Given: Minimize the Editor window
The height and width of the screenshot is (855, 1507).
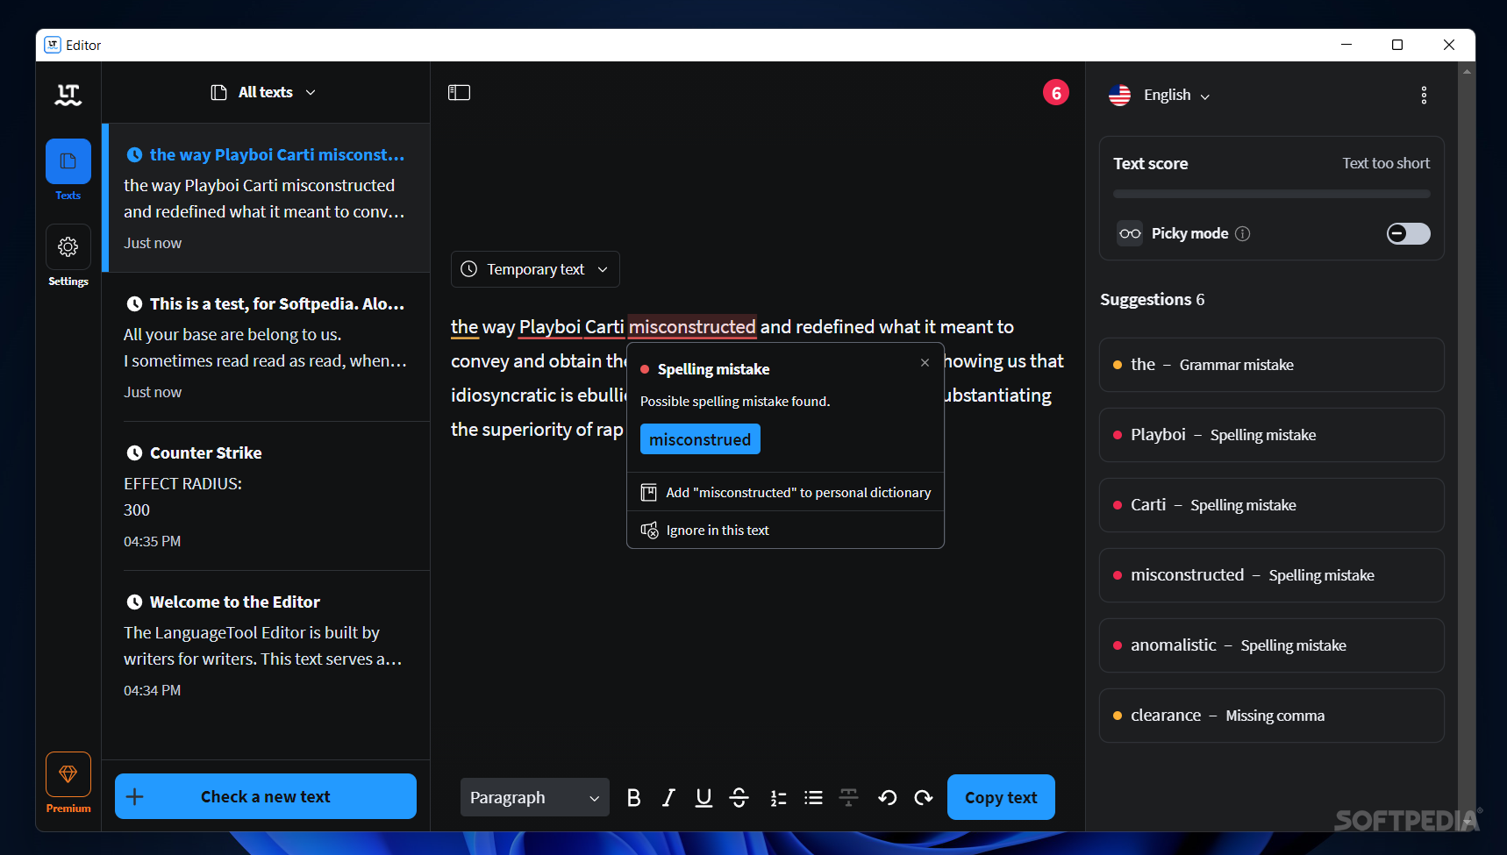Looking at the screenshot, I should pos(1346,45).
